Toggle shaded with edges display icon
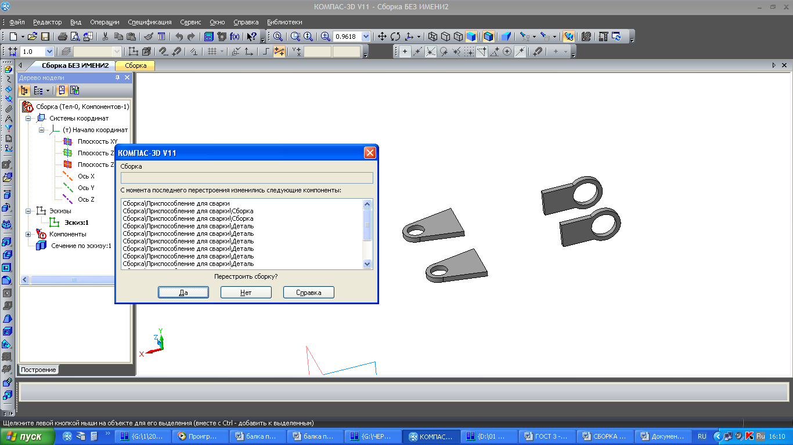This screenshot has height=445, width=793. pyautogui.click(x=489, y=37)
